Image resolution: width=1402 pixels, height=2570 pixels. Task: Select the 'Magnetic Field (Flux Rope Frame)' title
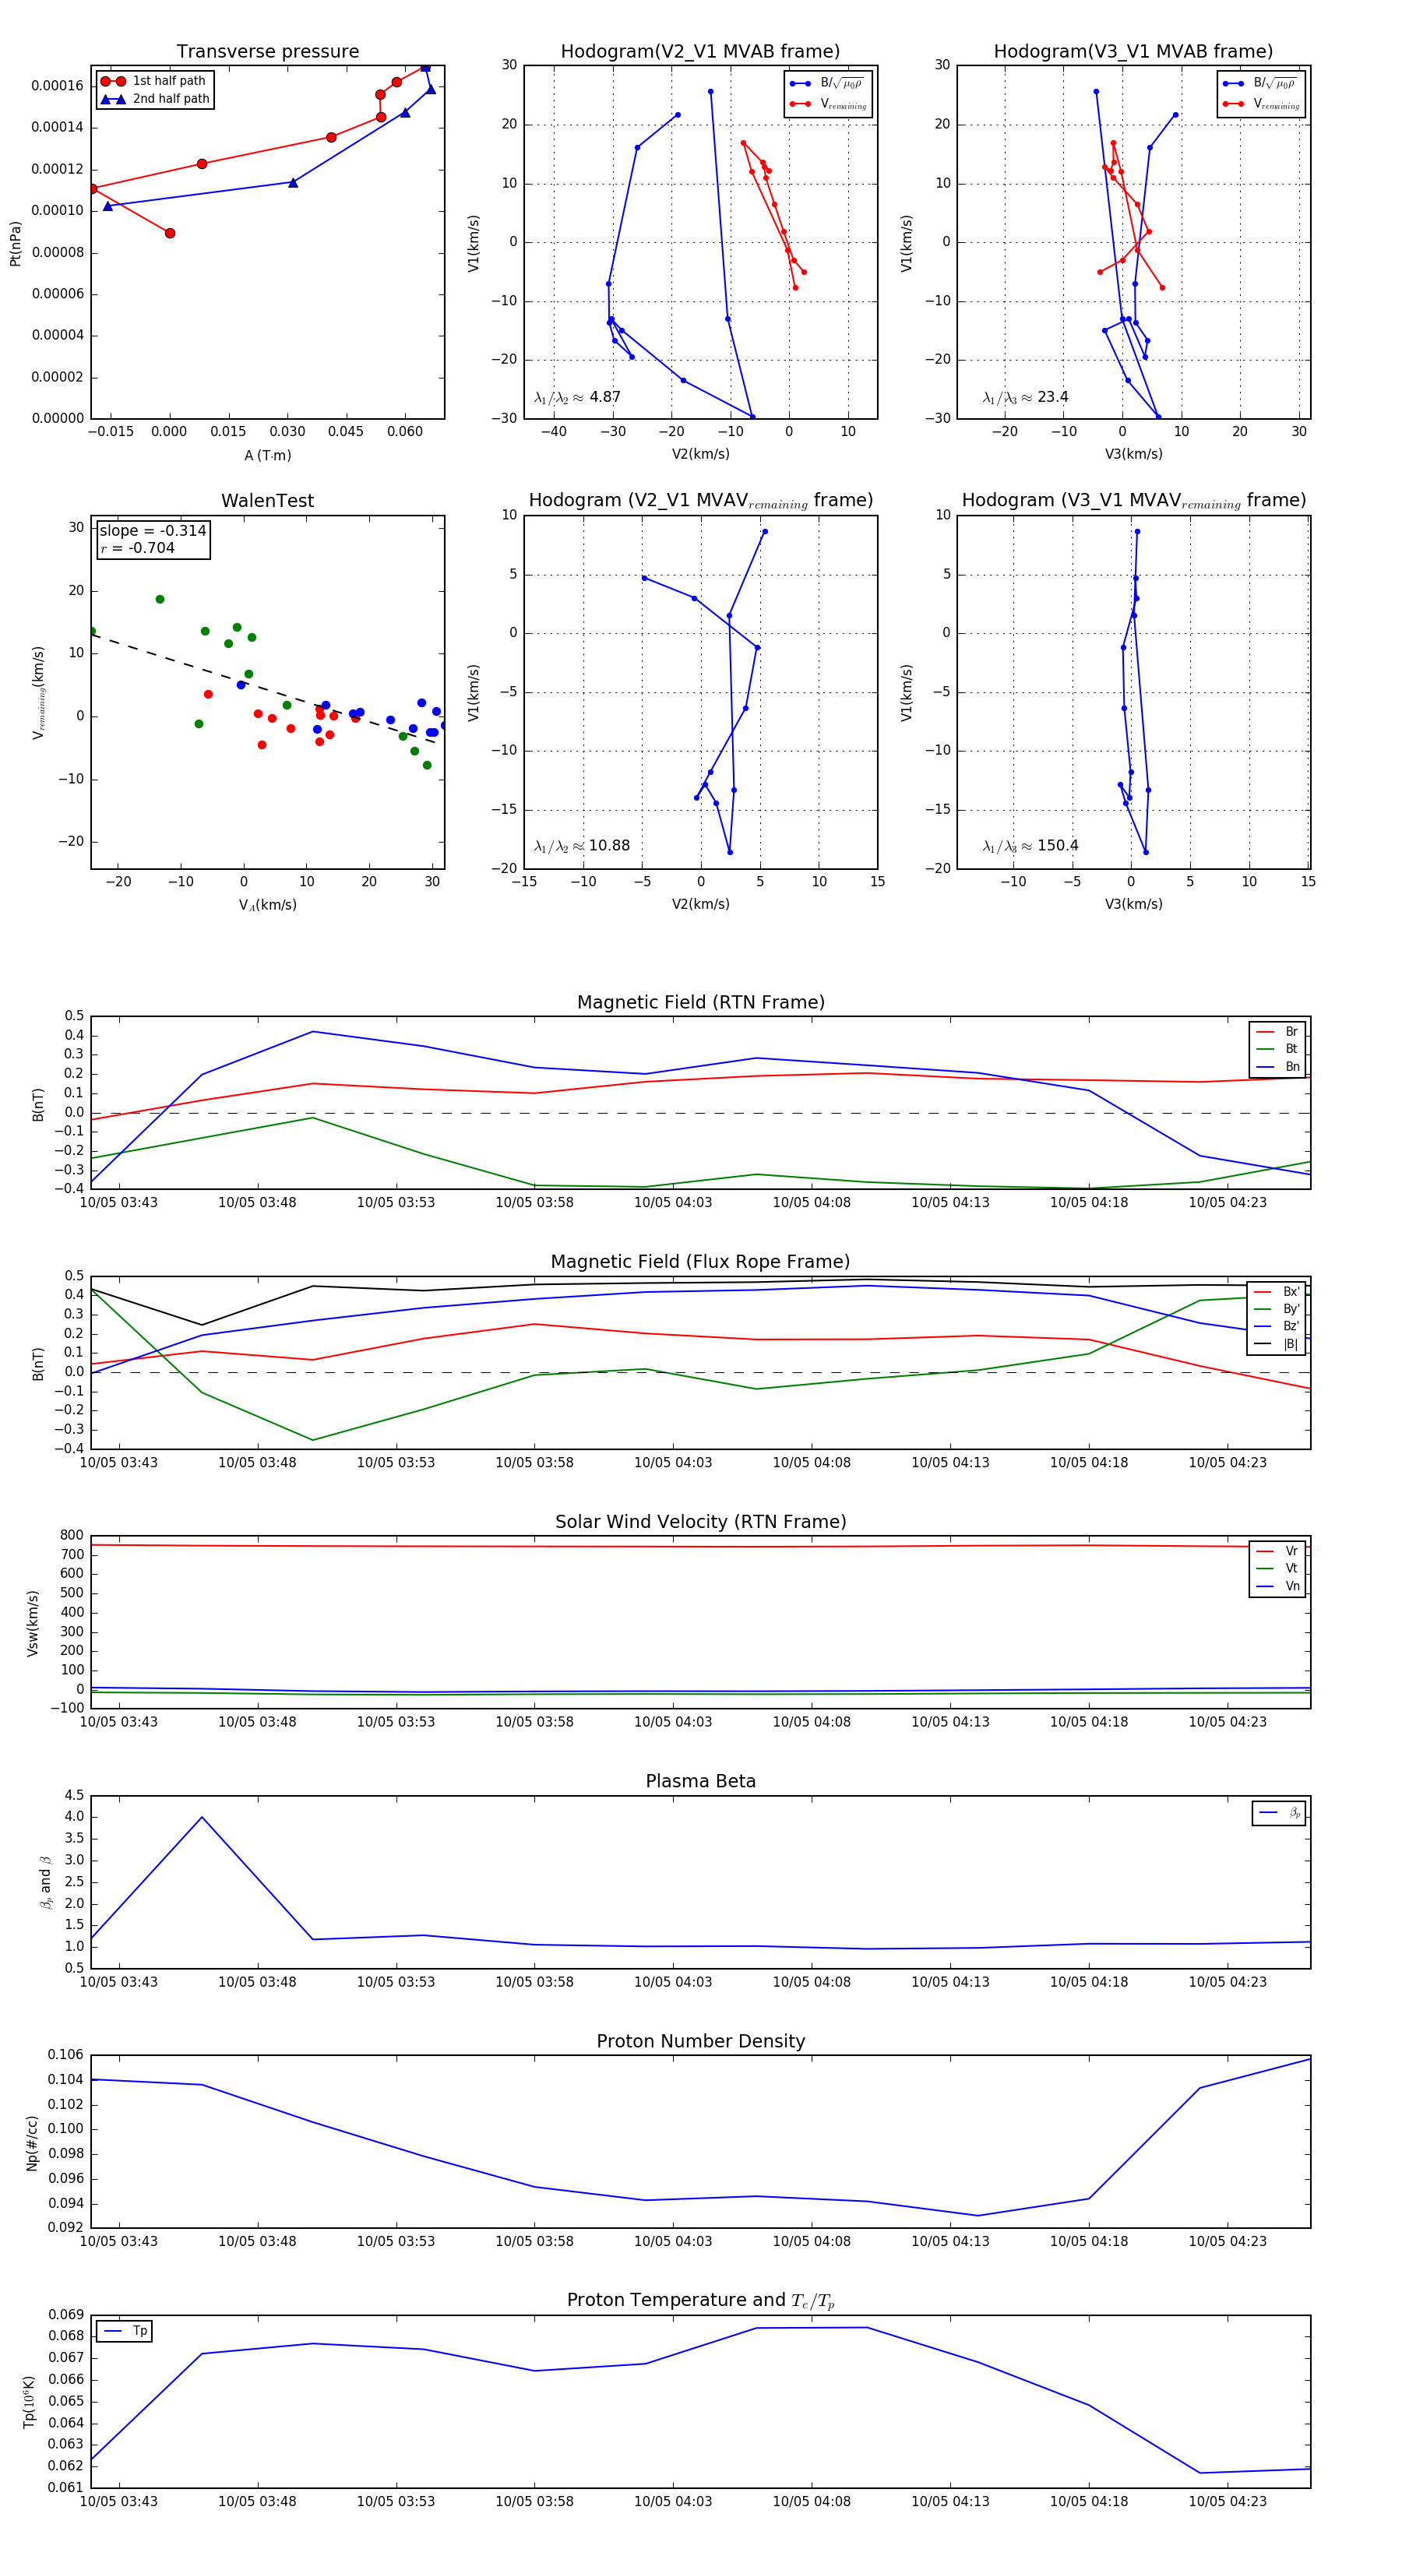point(700,1262)
